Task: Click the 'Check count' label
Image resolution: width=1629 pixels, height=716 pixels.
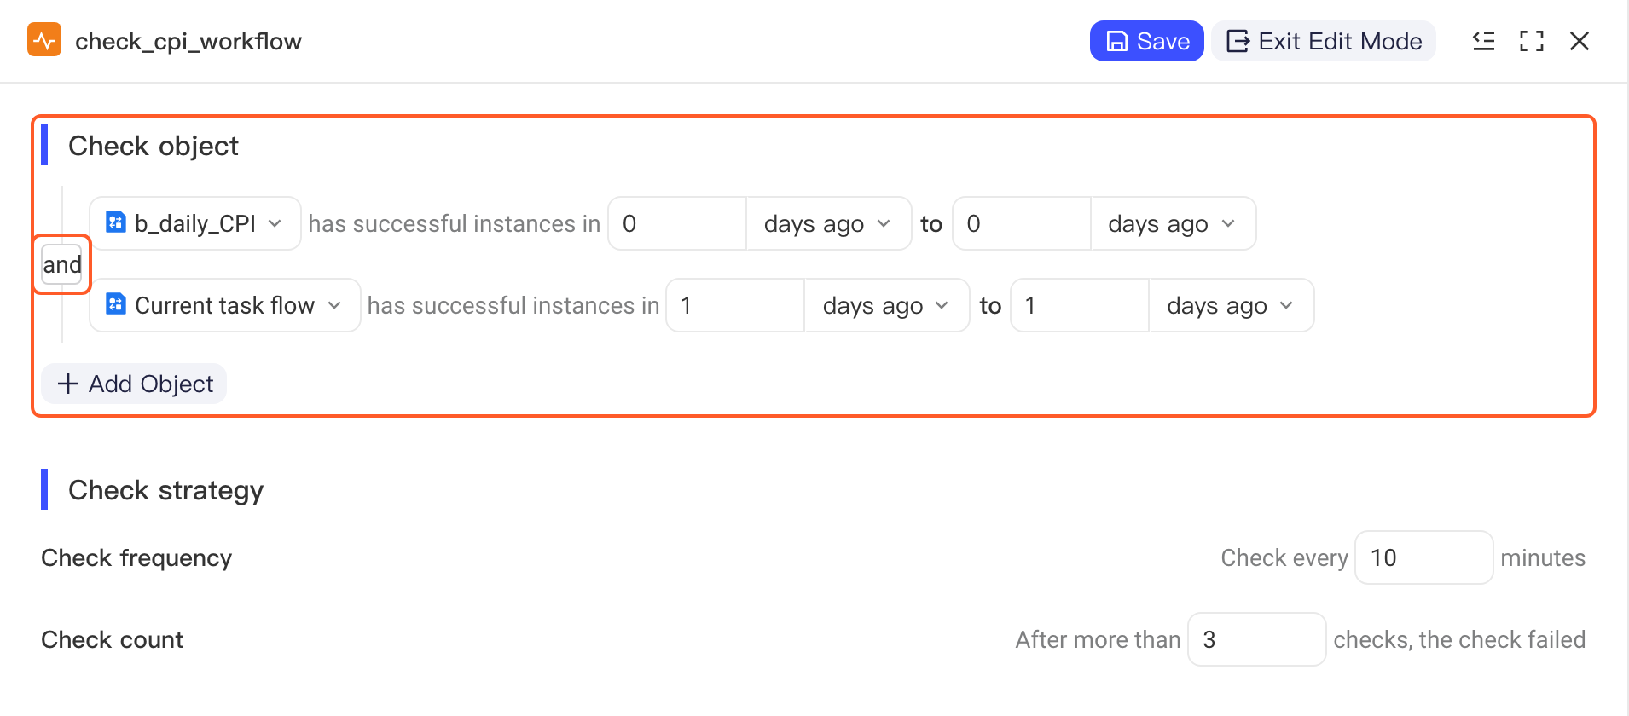Action: pos(113,639)
